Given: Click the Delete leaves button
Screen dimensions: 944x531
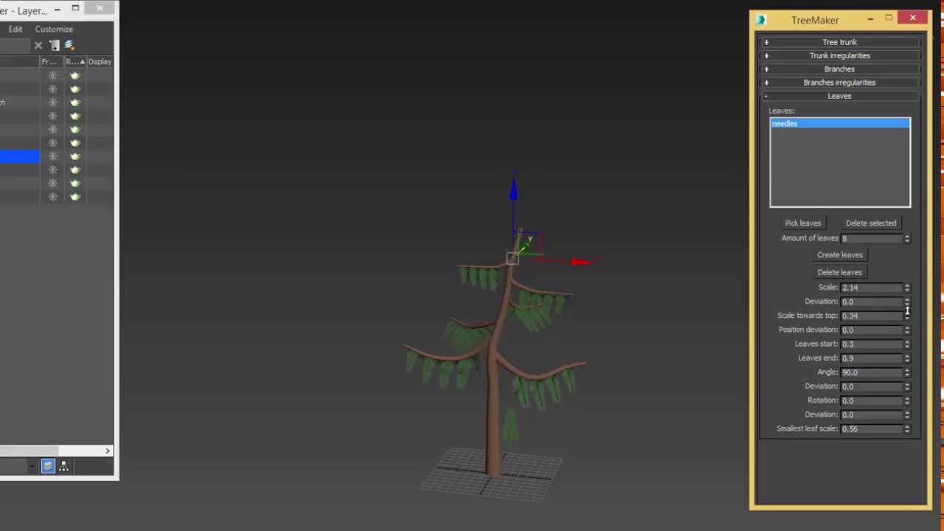Looking at the screenshot, I should point(839,272).
